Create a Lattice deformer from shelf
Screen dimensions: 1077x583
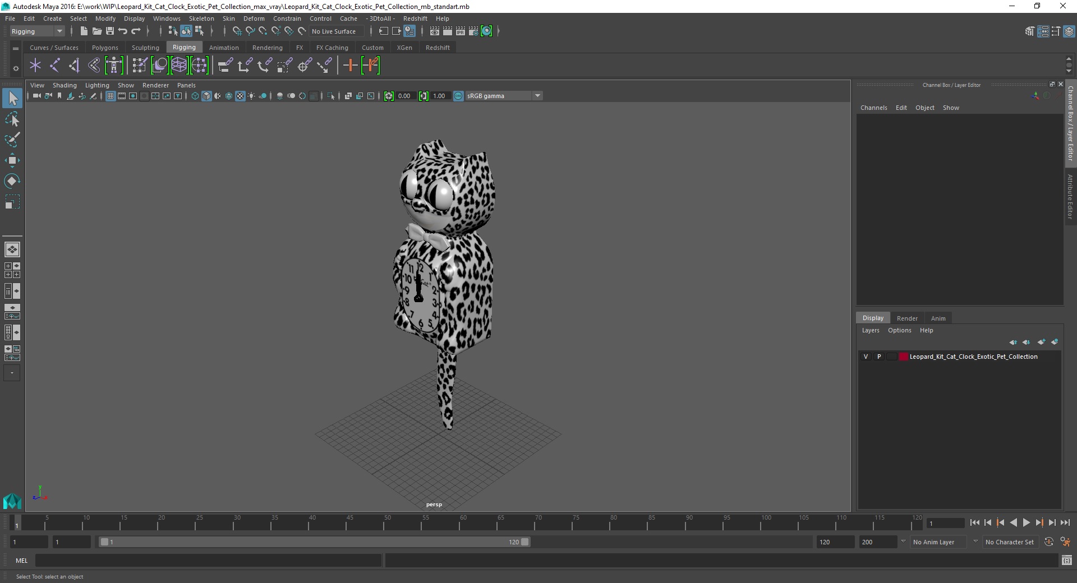[x=179, y=66]
